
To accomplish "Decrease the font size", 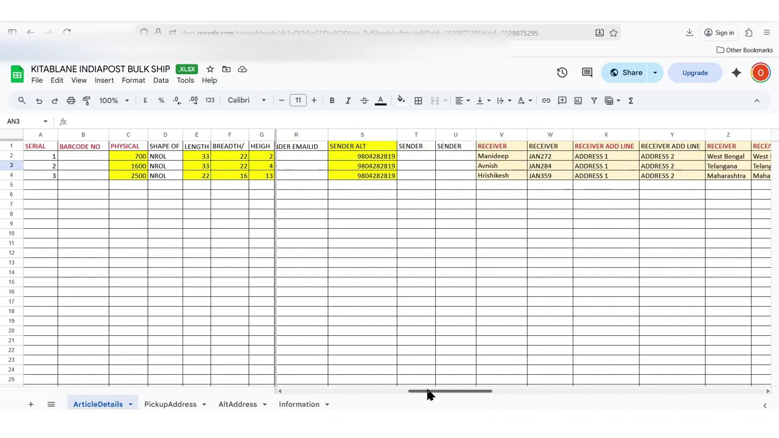I will coord(281,100).
